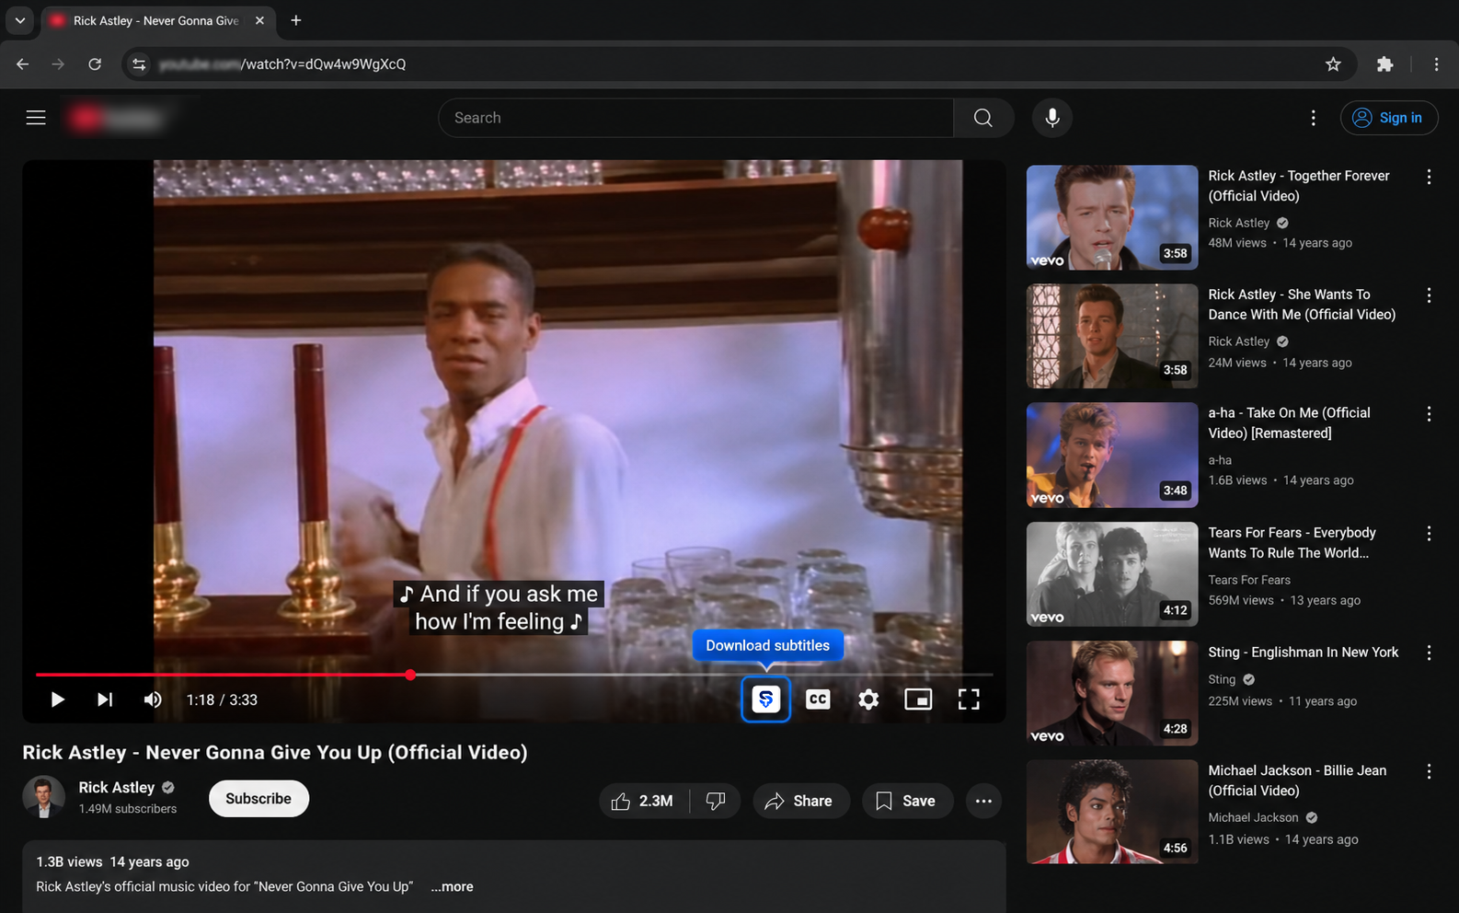This screenshot has width=1459, height=913.
Task: Open Tears For Fears Everybody Wants title
Action: (x=1292, y=543)
